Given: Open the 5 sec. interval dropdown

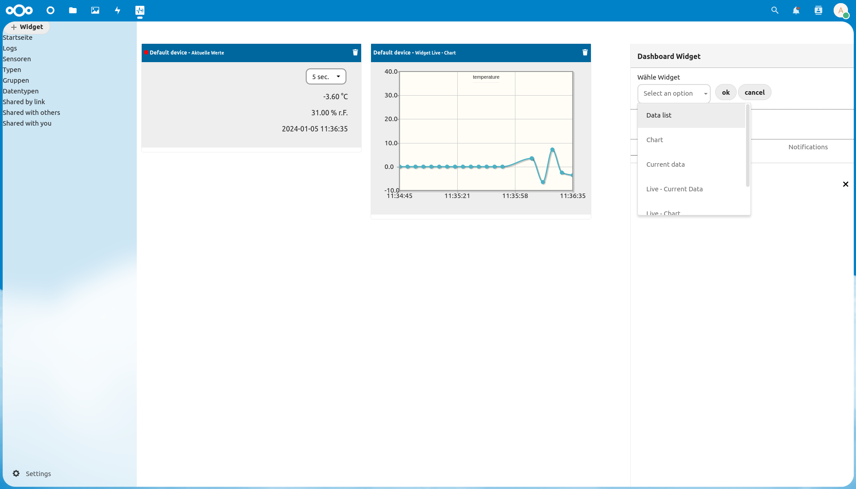Looking at the screenshot, I should tap(326, 76).
